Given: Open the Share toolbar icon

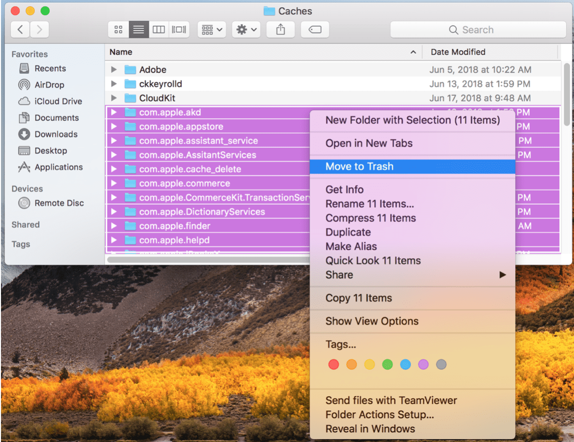Looking at the screenshot, I should click(x=280, y=29).
